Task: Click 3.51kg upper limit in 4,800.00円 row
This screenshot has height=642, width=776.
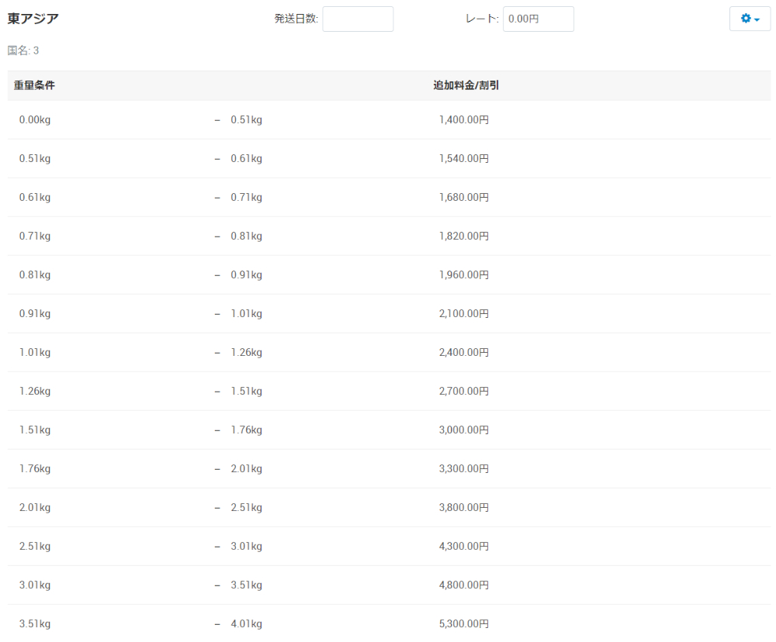Action: click(247, 585)
